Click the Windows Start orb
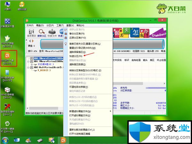 click(5, 140)
